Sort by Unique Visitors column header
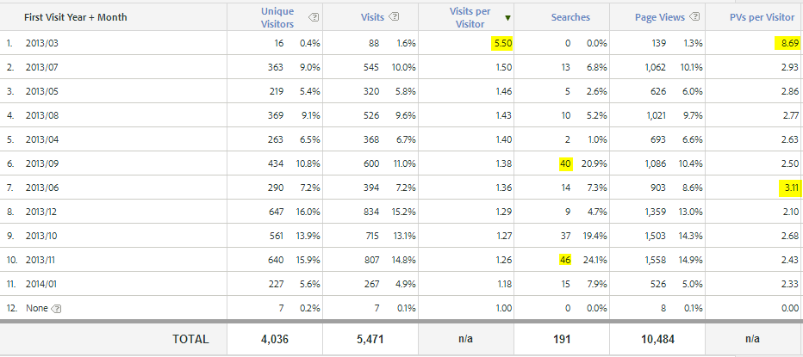803x357 pixels. pyautogui.click(x=277, y=15)
